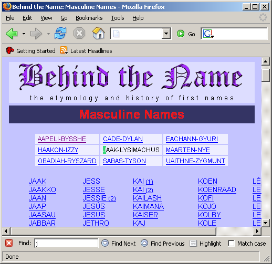Open the KAI (1) name link
Screen dimensions: 272x264
[x=143, y=181]
